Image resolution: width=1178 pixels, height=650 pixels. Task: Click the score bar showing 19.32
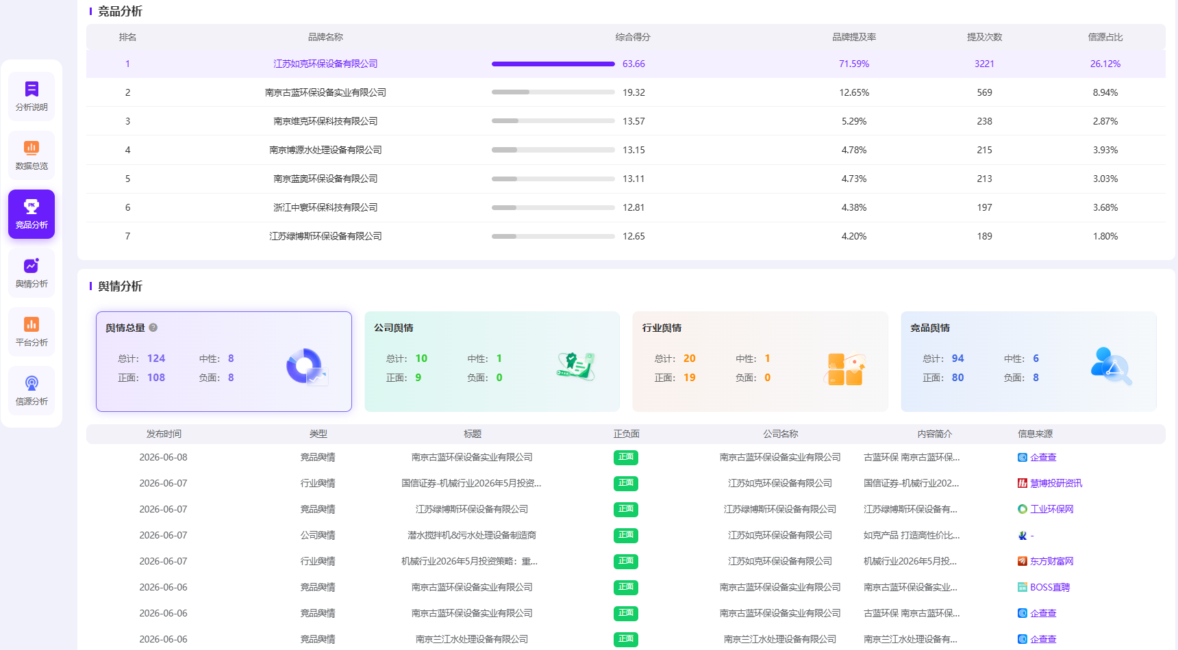click(553, 92)
